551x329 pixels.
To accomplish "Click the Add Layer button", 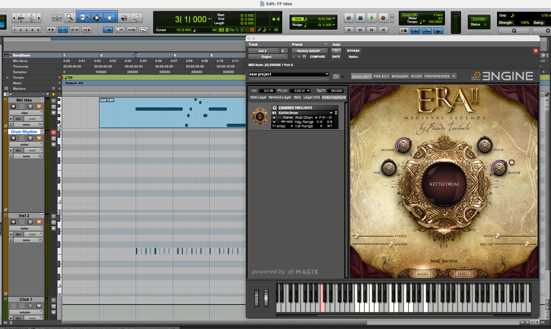I will click(x=258, y=97).
